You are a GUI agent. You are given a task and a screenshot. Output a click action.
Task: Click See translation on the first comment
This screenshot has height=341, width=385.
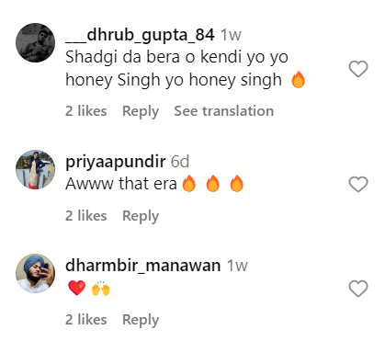pos(224,111)
